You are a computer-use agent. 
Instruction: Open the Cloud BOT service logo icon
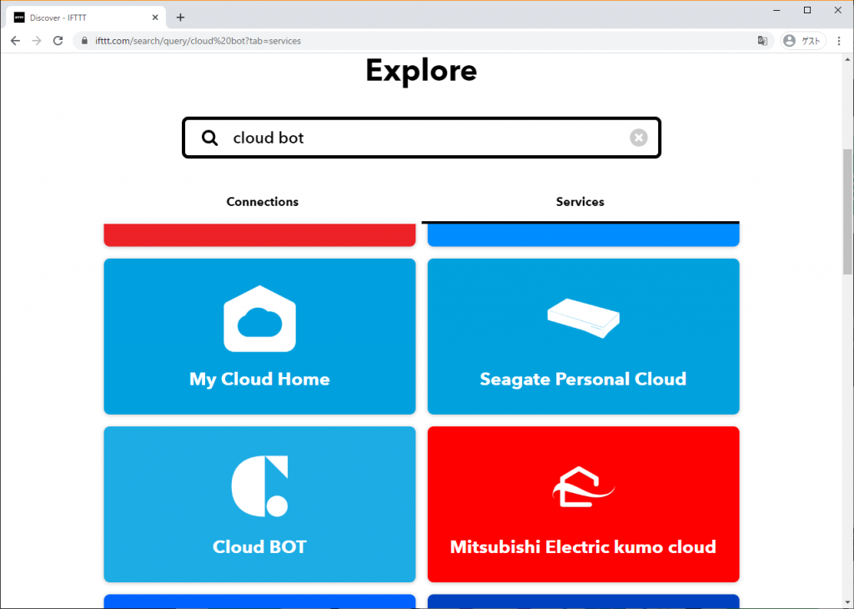tap(260, 486)
